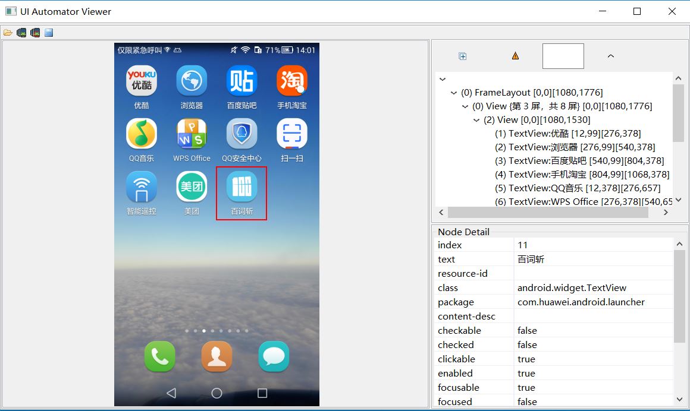Tap the 美团 app icon
The image size is (690, 411).
click(192, 187)
